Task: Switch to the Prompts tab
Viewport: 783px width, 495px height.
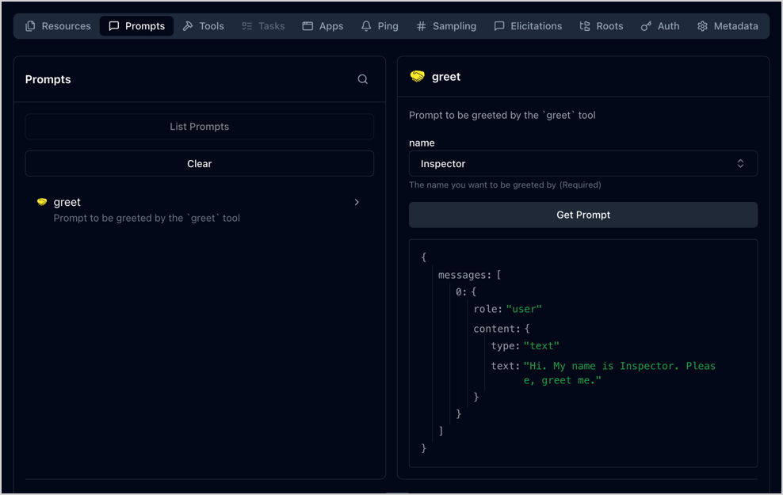Action: (x=136, y=26)
